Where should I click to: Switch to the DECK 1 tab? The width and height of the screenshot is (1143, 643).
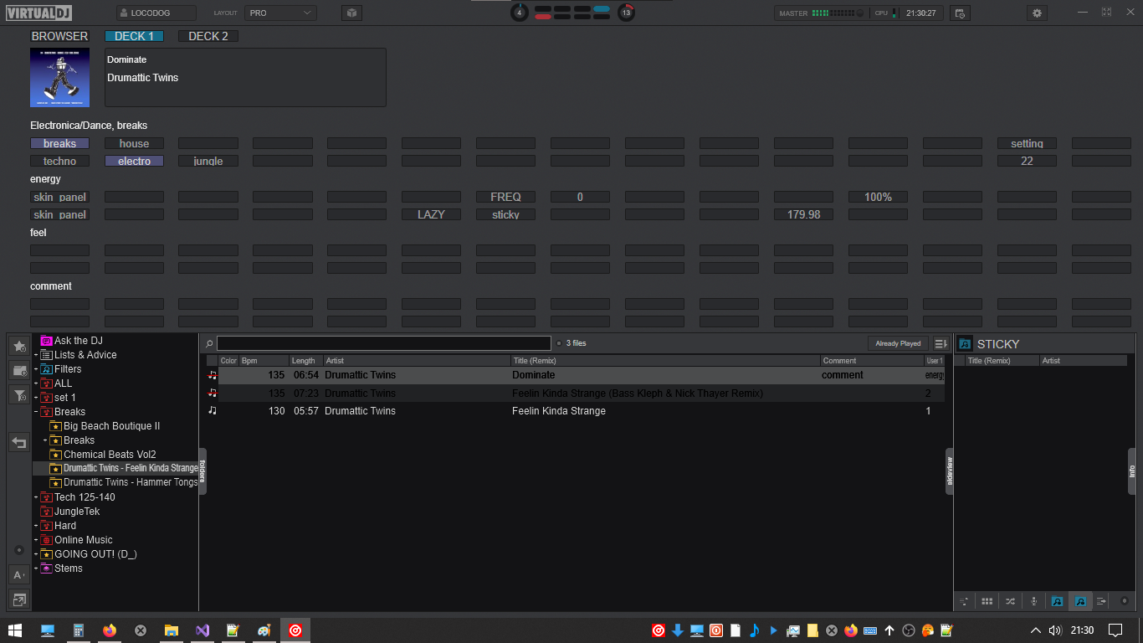(134, 36)
